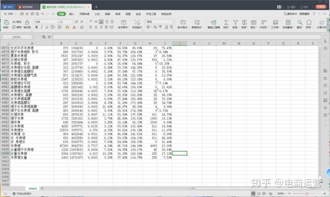Click the formula bar input
330x197 pixels.
(187, 37)
